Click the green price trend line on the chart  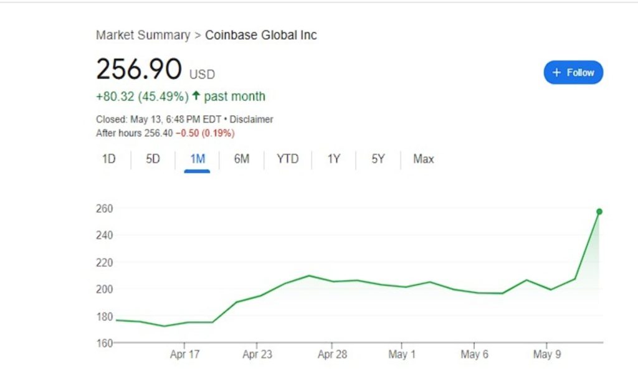pos(374,281)
